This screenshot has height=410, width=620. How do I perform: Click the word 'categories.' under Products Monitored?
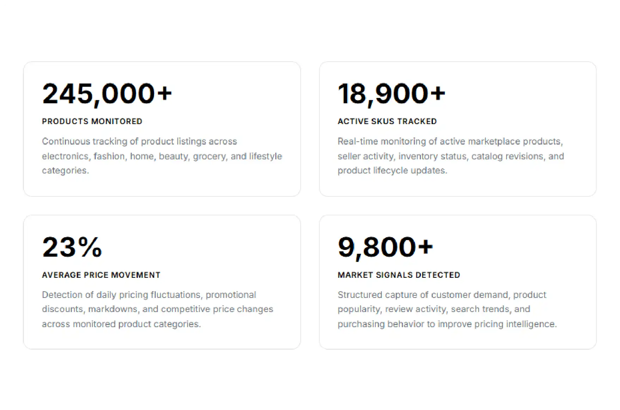pyautogui.click(x=66, y=171)
